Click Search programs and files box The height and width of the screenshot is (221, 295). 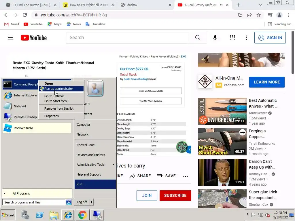[34, 202]
